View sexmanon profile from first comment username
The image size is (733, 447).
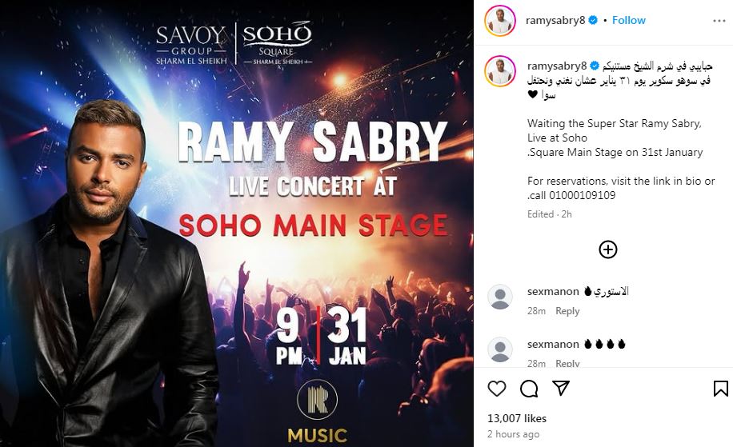point(553,291)
